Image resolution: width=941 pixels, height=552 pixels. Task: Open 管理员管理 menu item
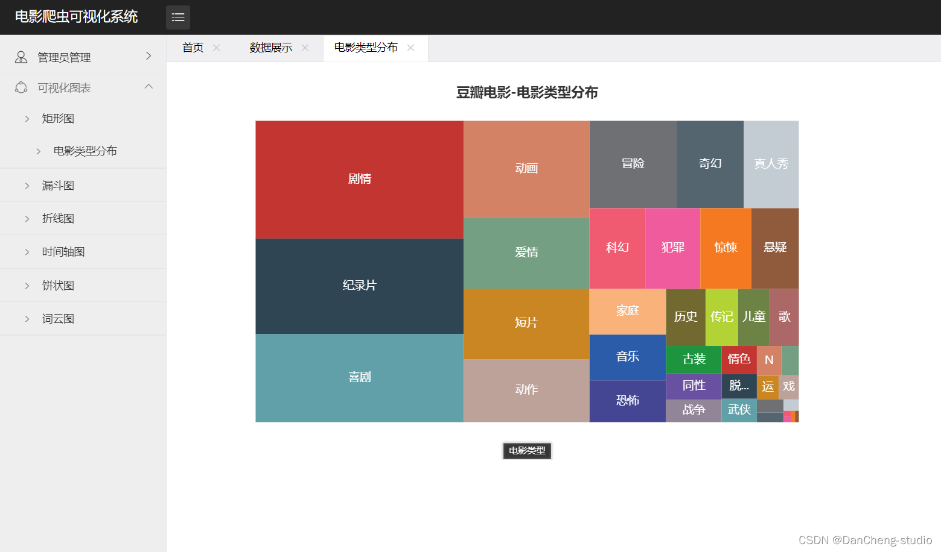pyautogui.click(x=83, y=57)
